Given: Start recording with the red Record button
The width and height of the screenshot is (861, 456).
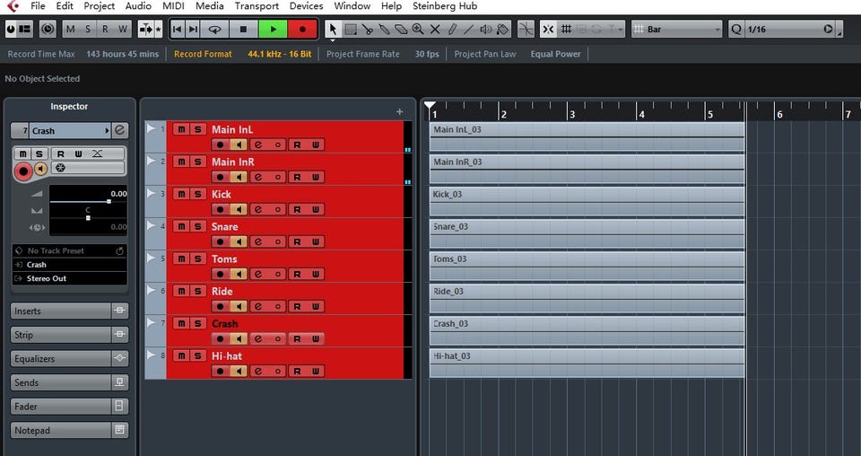Looking at the screenshot, I should [302, 29].
